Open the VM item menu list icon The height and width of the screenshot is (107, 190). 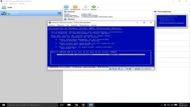[59, 13]
